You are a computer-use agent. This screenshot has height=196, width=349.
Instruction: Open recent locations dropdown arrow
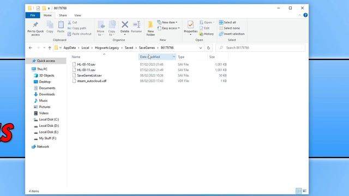pos(44,48)
